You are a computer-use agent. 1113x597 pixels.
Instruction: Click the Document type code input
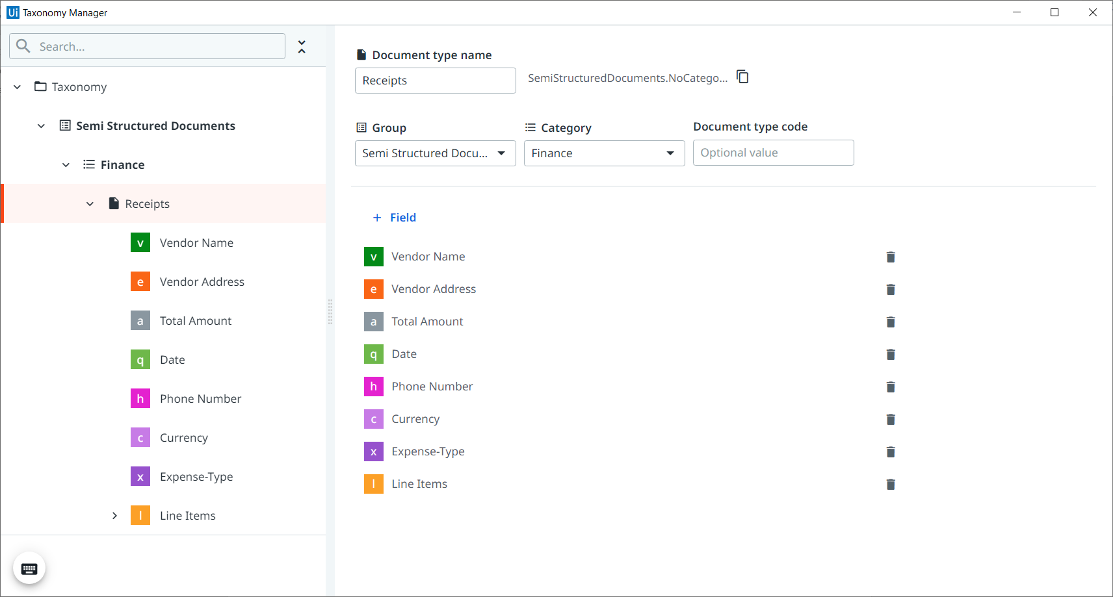tap(773, 153)
